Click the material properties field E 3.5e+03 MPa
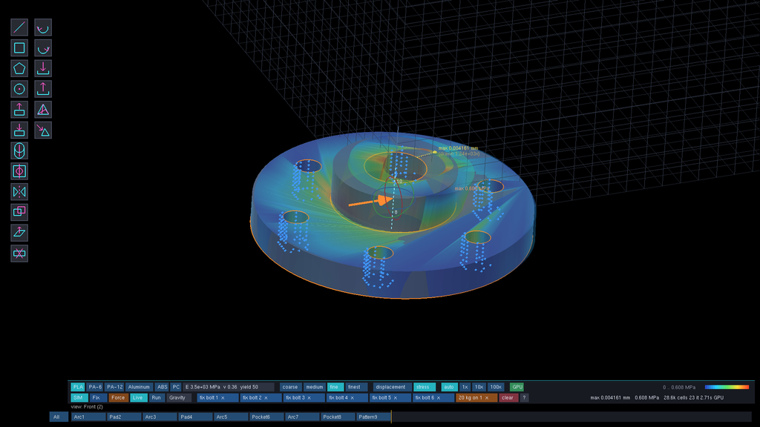 tap(228, 387)
